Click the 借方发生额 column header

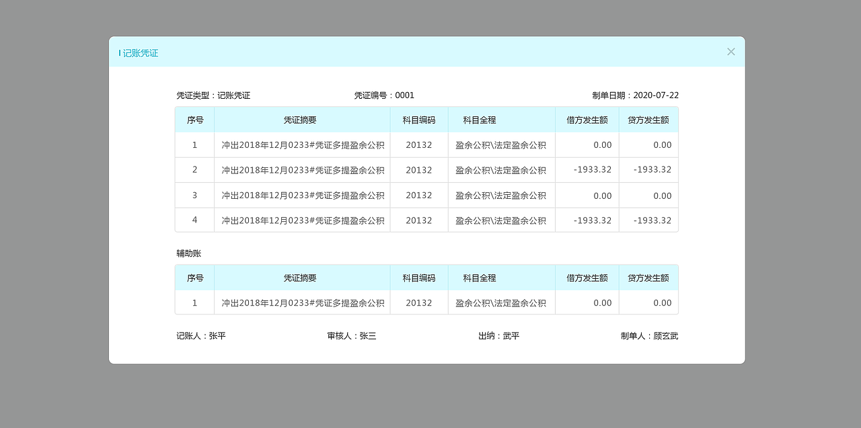587,119
